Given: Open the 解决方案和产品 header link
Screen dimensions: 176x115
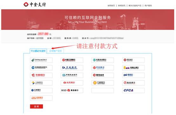Looking at the screenshot, I should pos(135,5).
